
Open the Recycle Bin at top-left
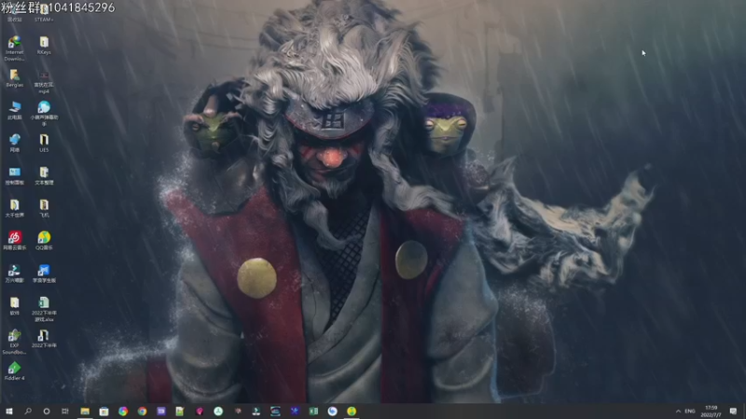click(14, 12)
